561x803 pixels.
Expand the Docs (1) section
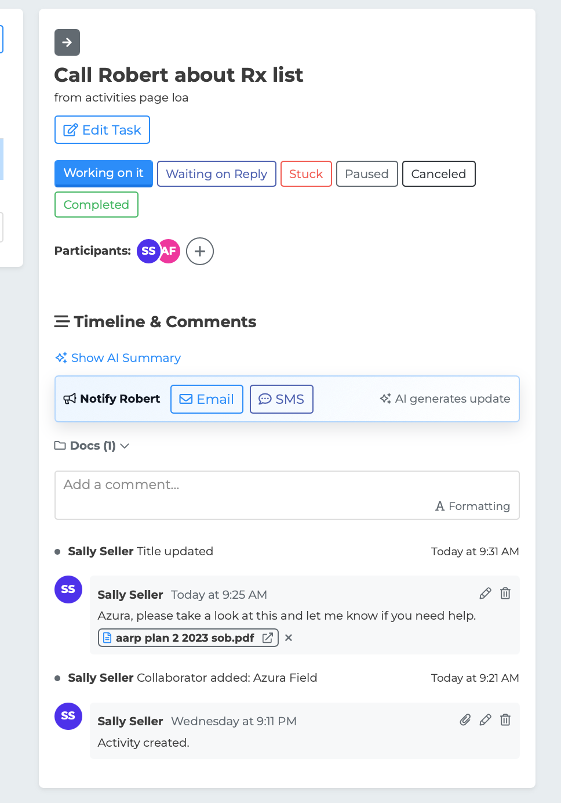[92, 446]
